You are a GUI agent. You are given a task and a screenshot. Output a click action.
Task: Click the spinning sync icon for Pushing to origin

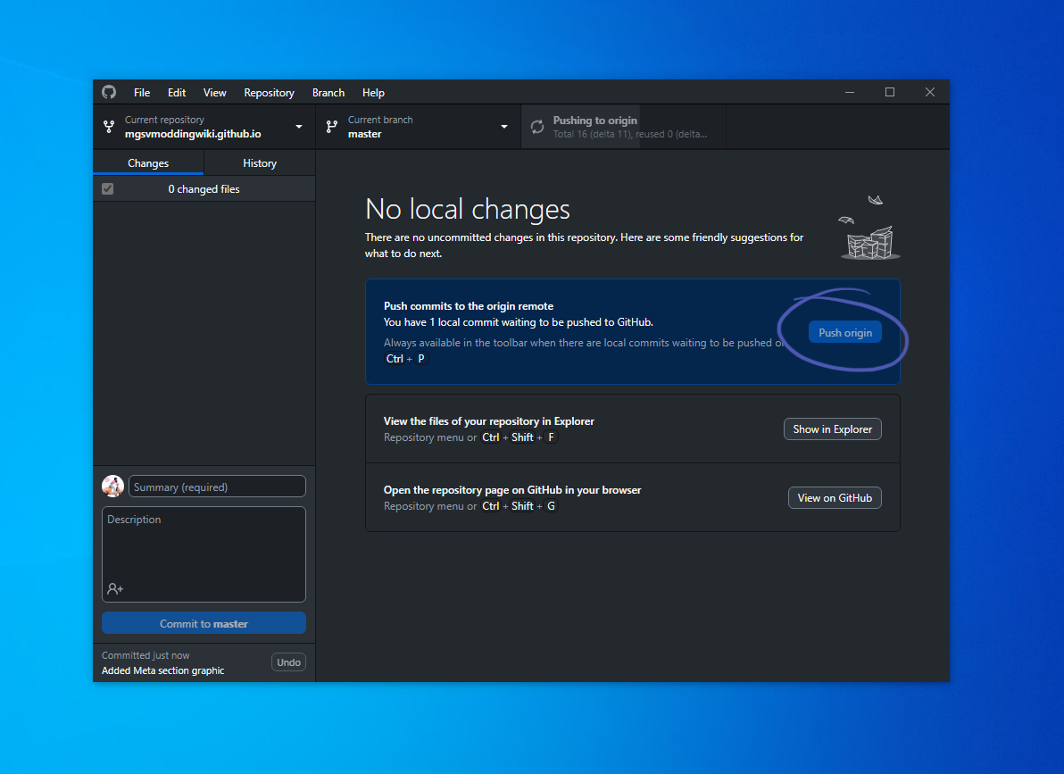(x=537, y=126)
